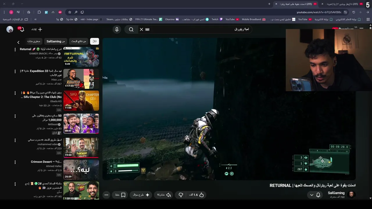Open the apps grid icon in bookmarks bar
The width and height of the screenshot is (372, 209).
pyautogui.click(x=368, y=19)
